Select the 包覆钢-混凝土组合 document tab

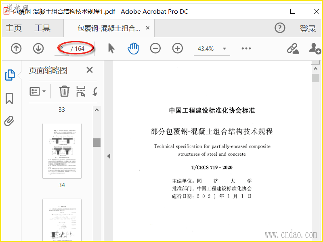(x=109, y=28)
